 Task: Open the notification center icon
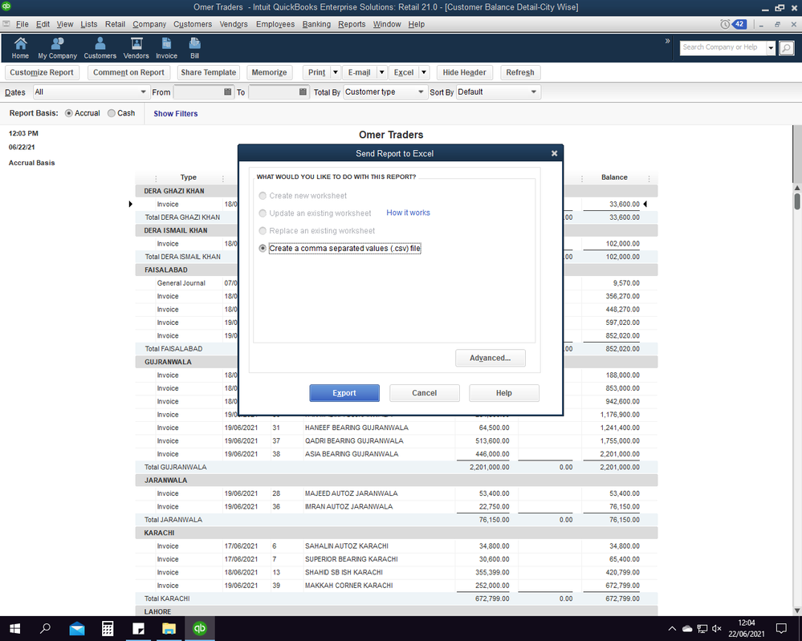tap(781, 628)
